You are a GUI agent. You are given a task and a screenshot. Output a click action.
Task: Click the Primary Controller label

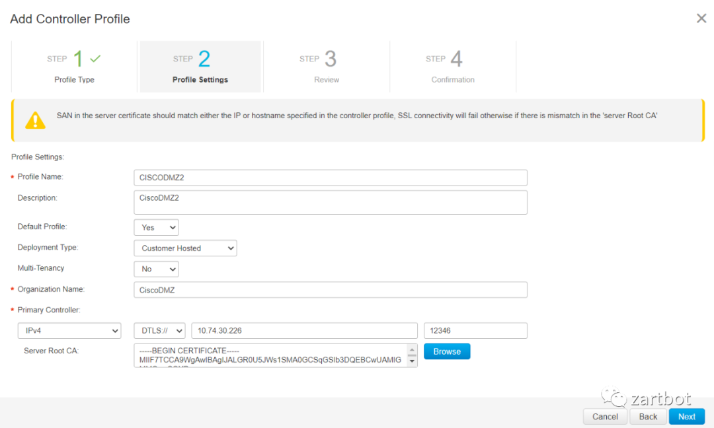49,310
